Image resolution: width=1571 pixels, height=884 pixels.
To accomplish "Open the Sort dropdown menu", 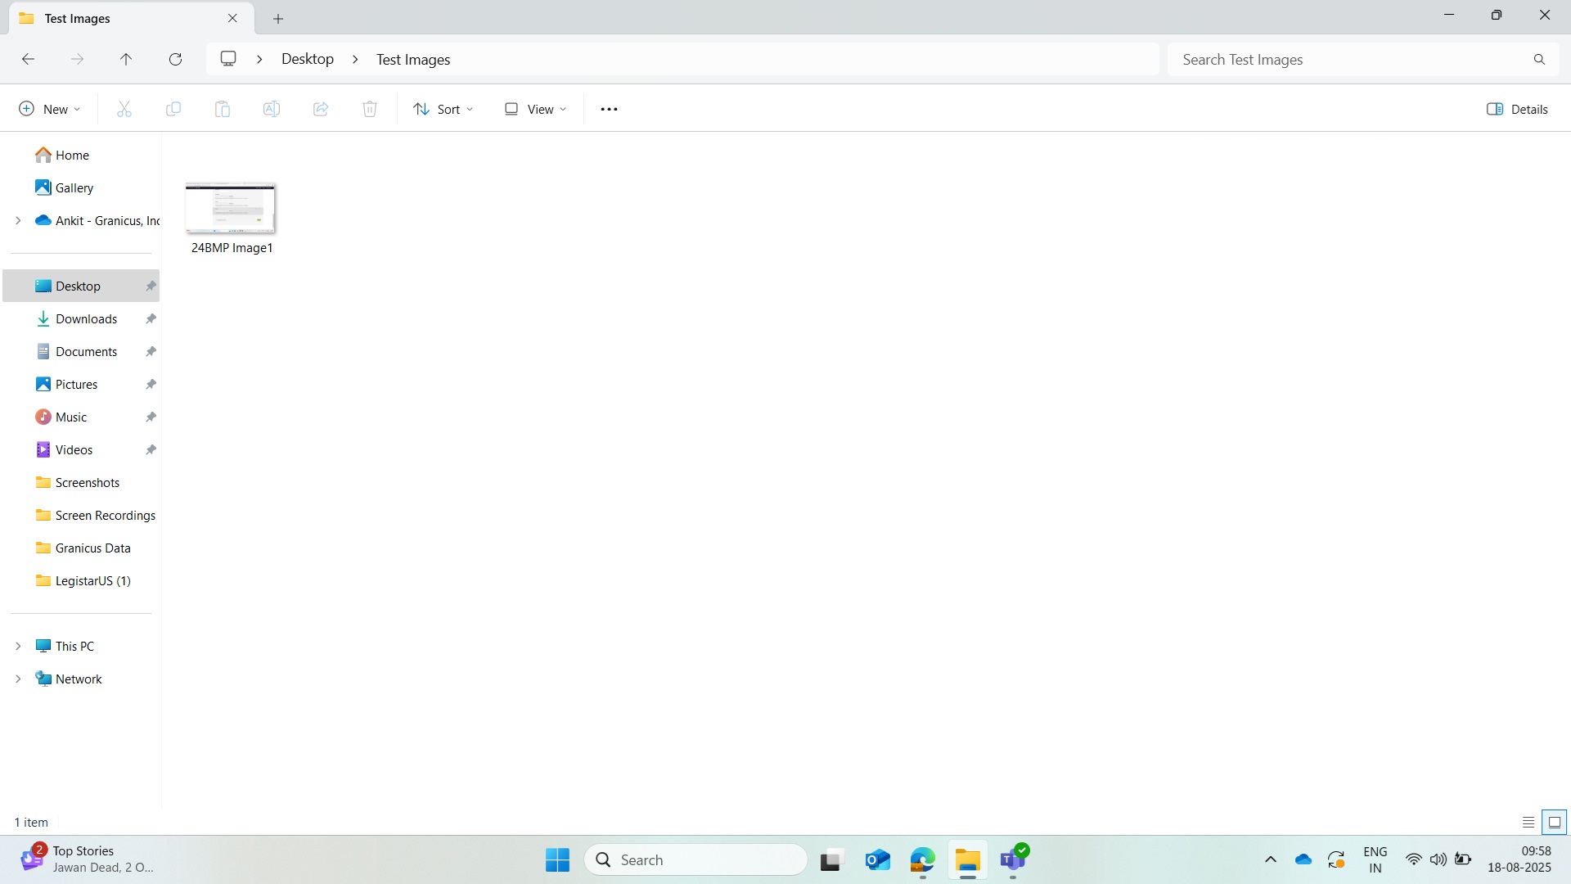I will pyautogui.click(x=443, y=109).
